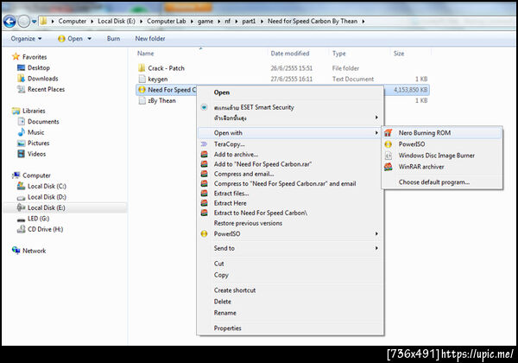Viewport: 518px width, 363px height.
Task: Click the Documents library icon
Action: click(x=21, y=121)
